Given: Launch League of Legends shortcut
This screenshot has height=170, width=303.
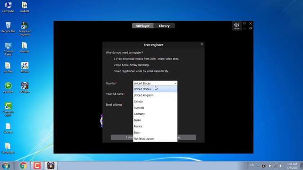Looking at the screenshot, I should coord(25,29).
